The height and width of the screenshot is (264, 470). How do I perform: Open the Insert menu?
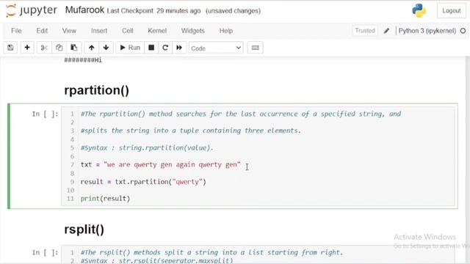tap(99, 31)
